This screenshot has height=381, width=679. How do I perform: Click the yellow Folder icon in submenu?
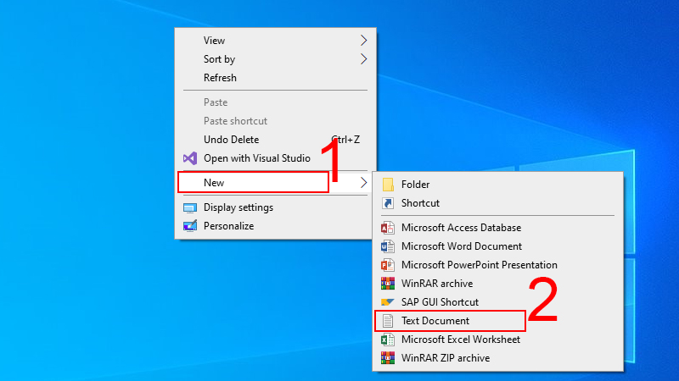point(388,185)
